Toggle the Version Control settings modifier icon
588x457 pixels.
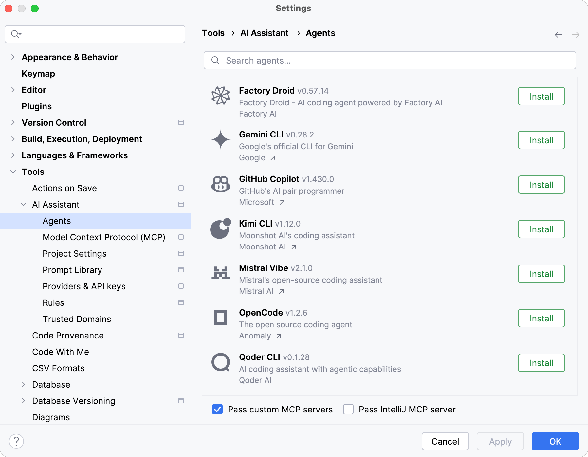pyautogui.click(x=181, y=122)
